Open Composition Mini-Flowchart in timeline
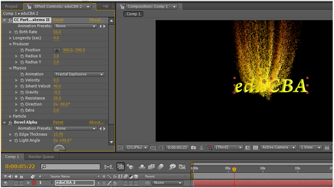 [x=108, y=166]
